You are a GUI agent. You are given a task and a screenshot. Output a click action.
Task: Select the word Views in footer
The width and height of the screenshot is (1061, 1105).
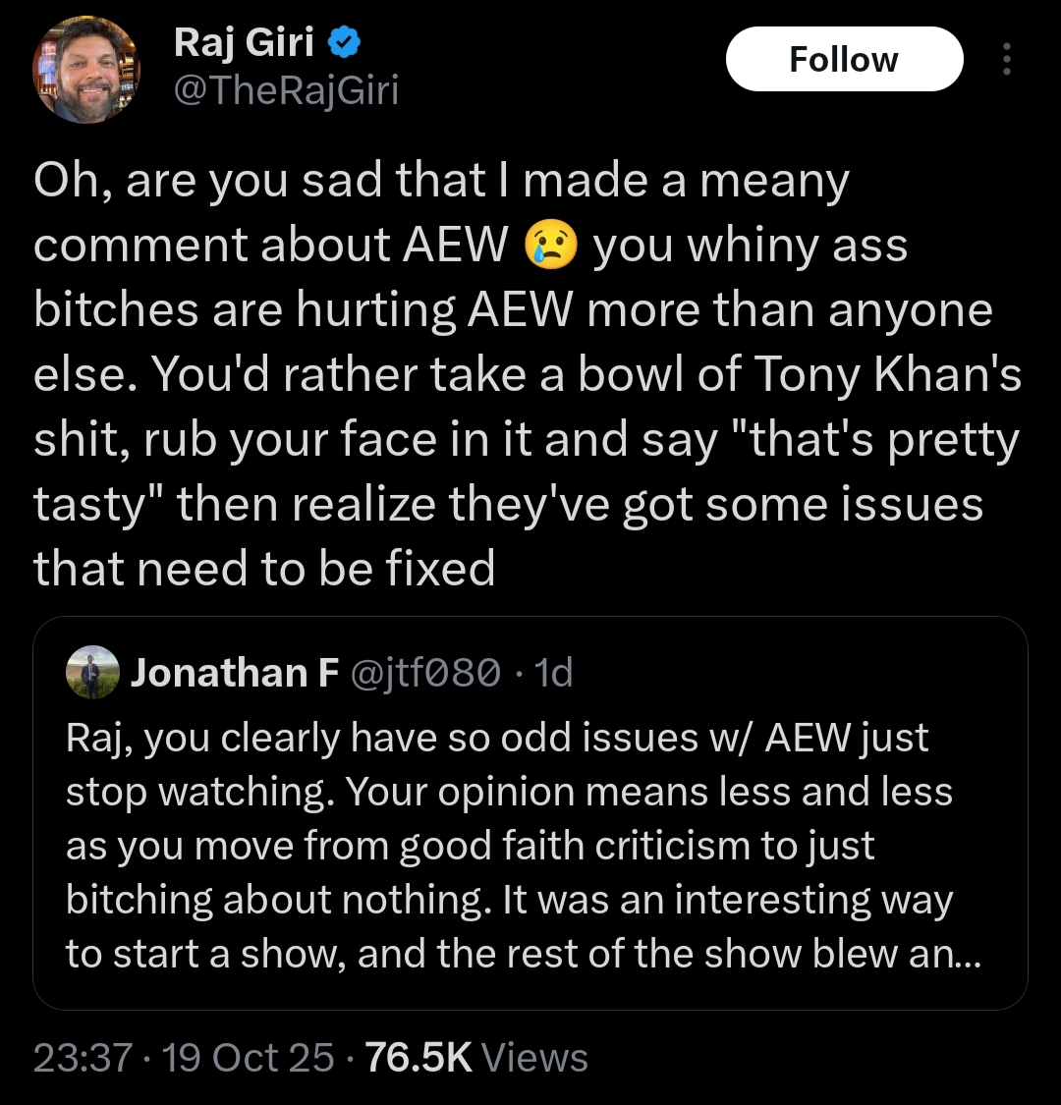[534, 1058]
